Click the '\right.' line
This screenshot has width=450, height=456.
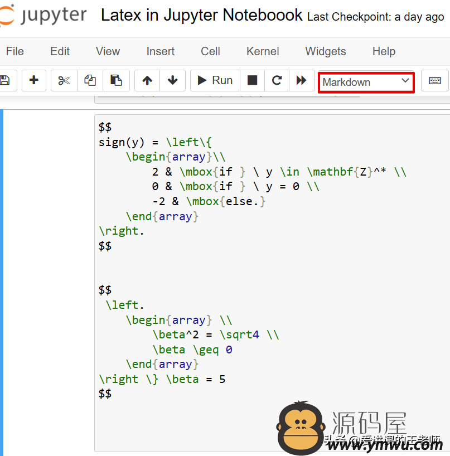tap(122, 231)
